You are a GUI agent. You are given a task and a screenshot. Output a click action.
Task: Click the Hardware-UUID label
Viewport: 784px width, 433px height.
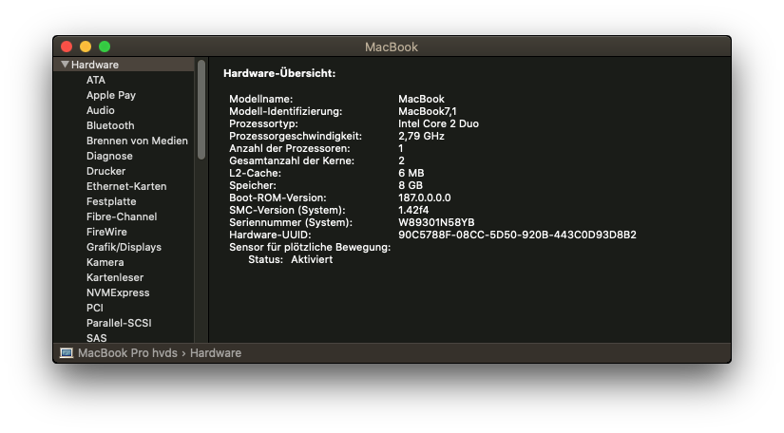tap(270, 235)
